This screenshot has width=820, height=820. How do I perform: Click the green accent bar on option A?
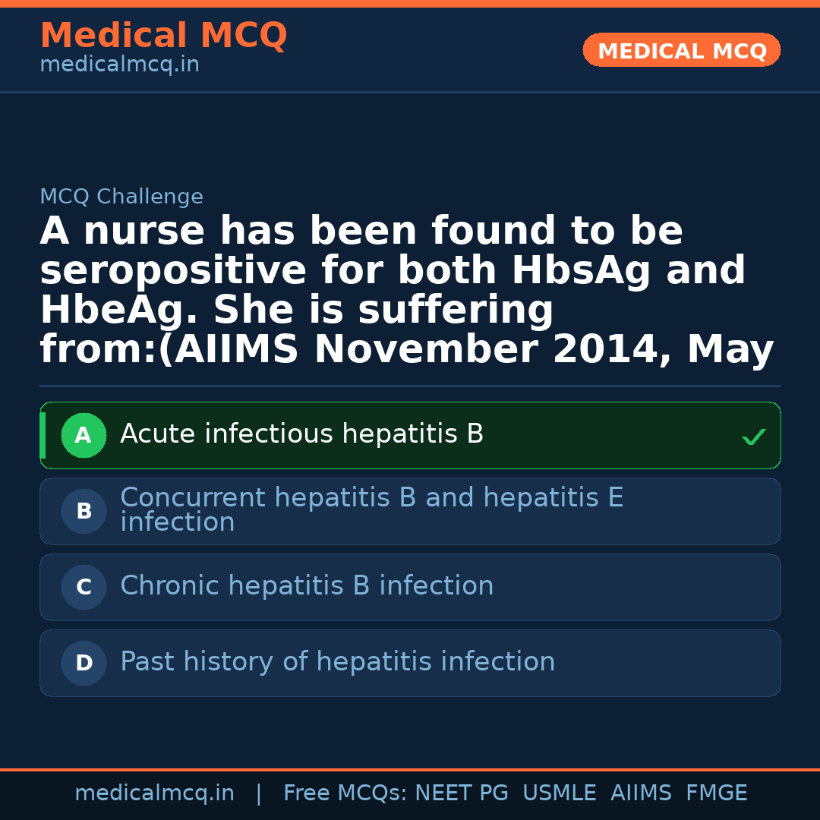(x=43, y=436)
